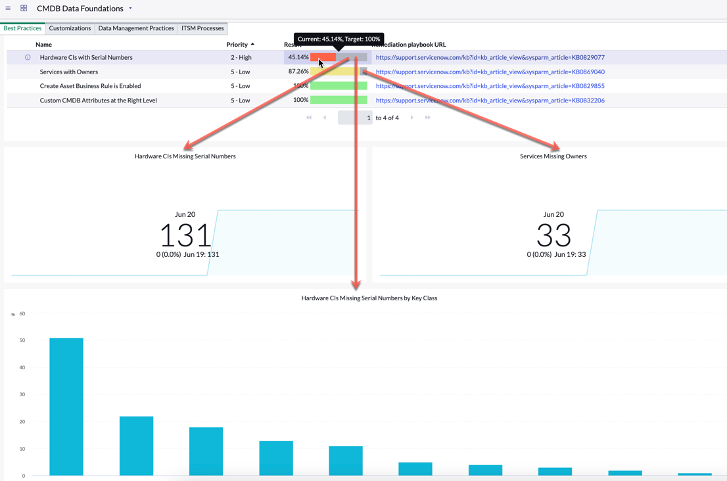Sort by the Name column header
This screenshot has width=727, height=481.
[43, 45]
